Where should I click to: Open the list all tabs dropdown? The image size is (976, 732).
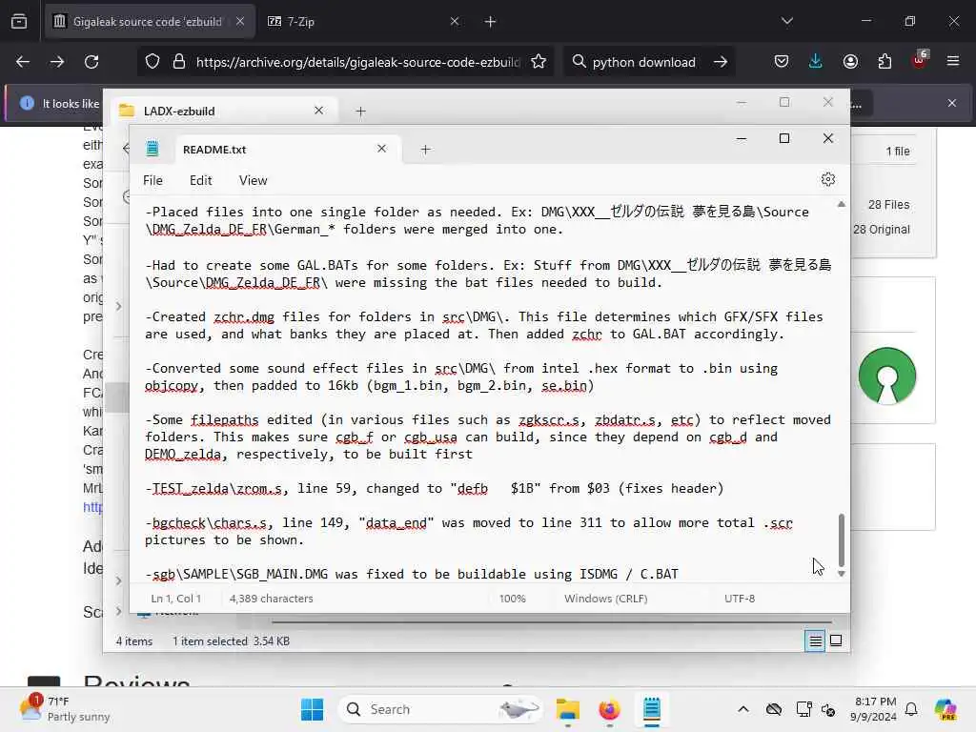tap(786, 21)
